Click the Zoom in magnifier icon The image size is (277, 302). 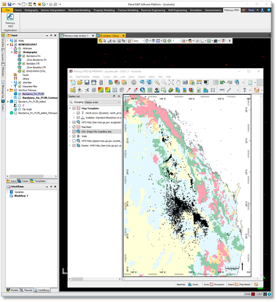[x=157, y=82]
